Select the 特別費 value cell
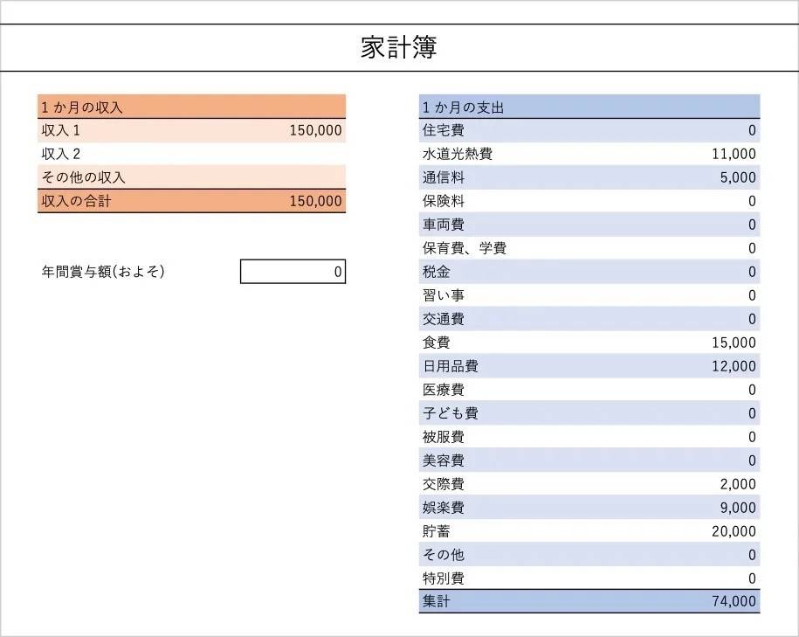The height and width of the screenshot is (637, 799). pos(752,578)
